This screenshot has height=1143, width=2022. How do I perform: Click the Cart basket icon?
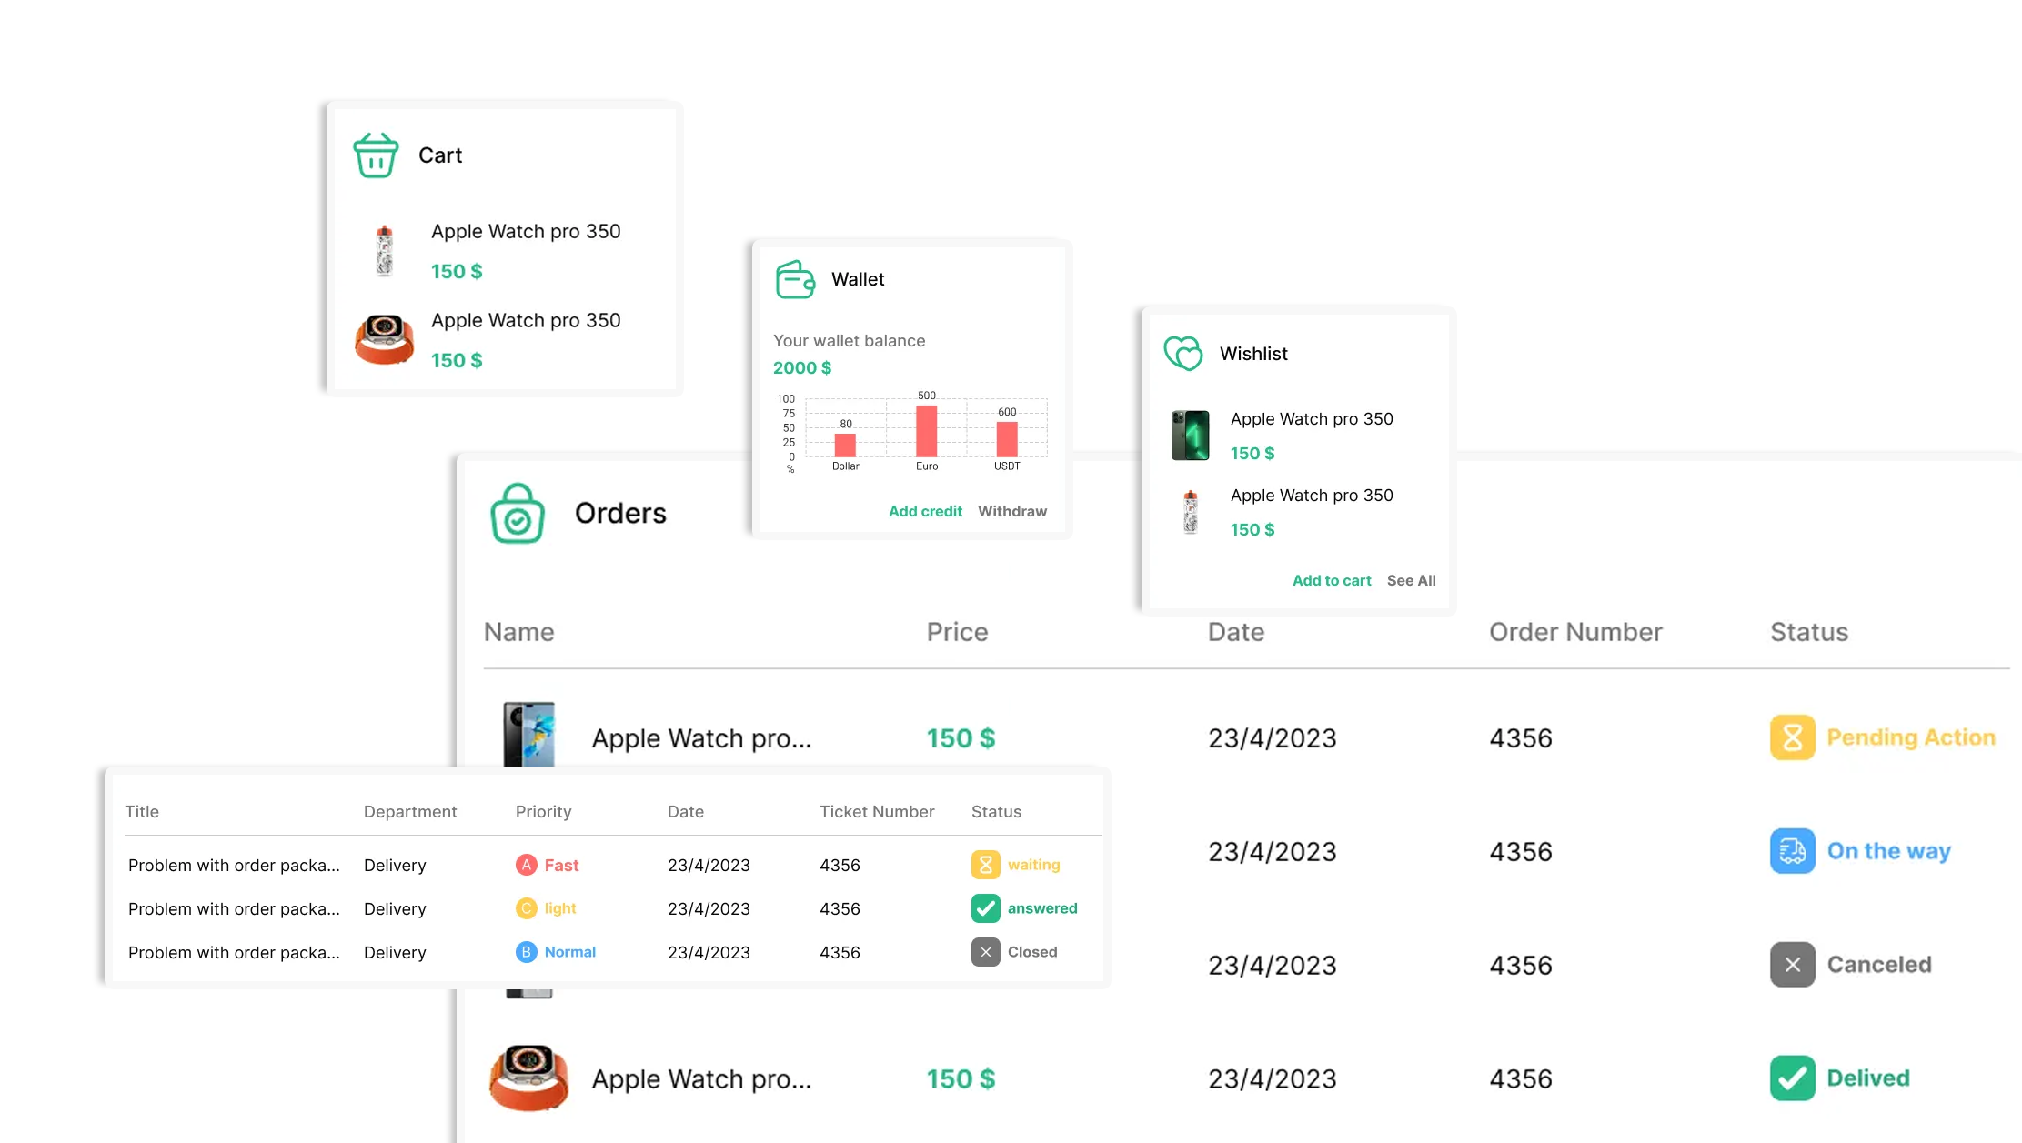click(x=376, y=155)
